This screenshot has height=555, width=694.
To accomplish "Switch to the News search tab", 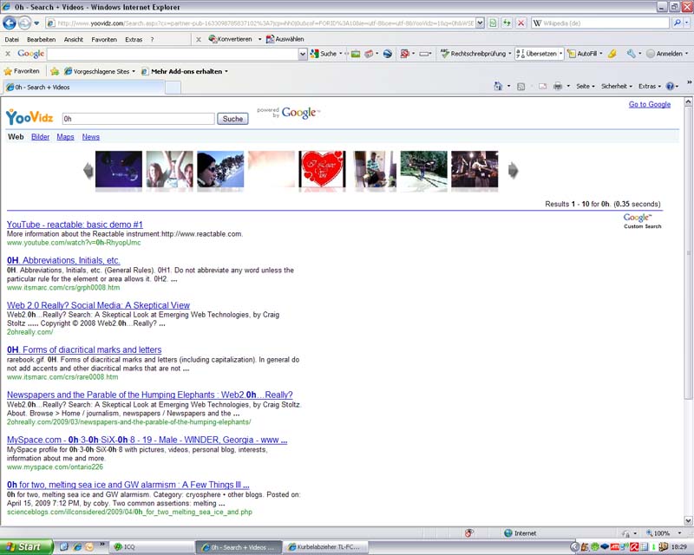I will [91, 137].
